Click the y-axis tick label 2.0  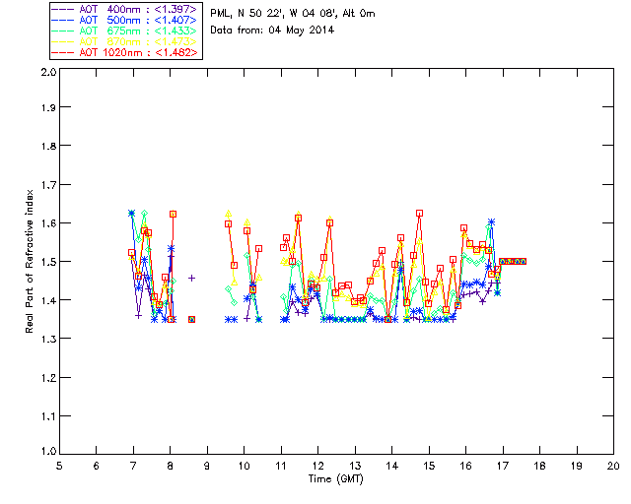click(x=48, y=72)
